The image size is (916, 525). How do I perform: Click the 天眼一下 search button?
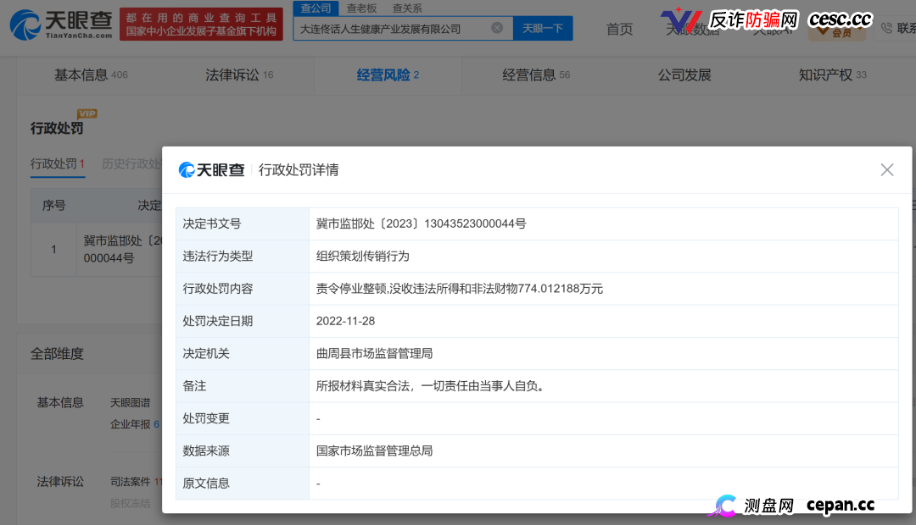tap(543, 29)
